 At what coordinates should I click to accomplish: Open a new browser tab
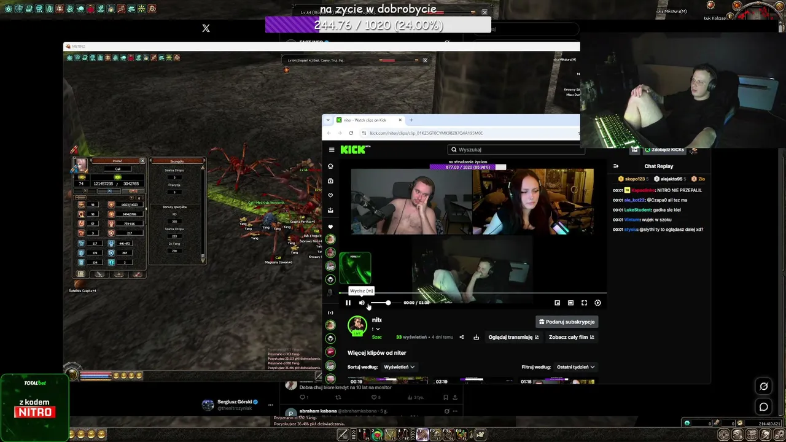pos(411,120)
